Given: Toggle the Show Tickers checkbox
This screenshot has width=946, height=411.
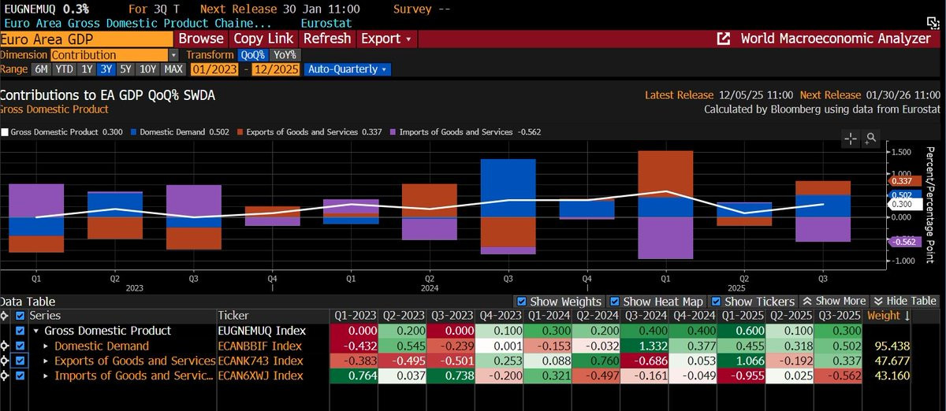Looking at the screenshot, I should pyautogui.click(x=716, y=302).
